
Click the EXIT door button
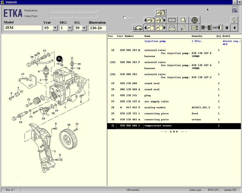[x=217, y=28]
